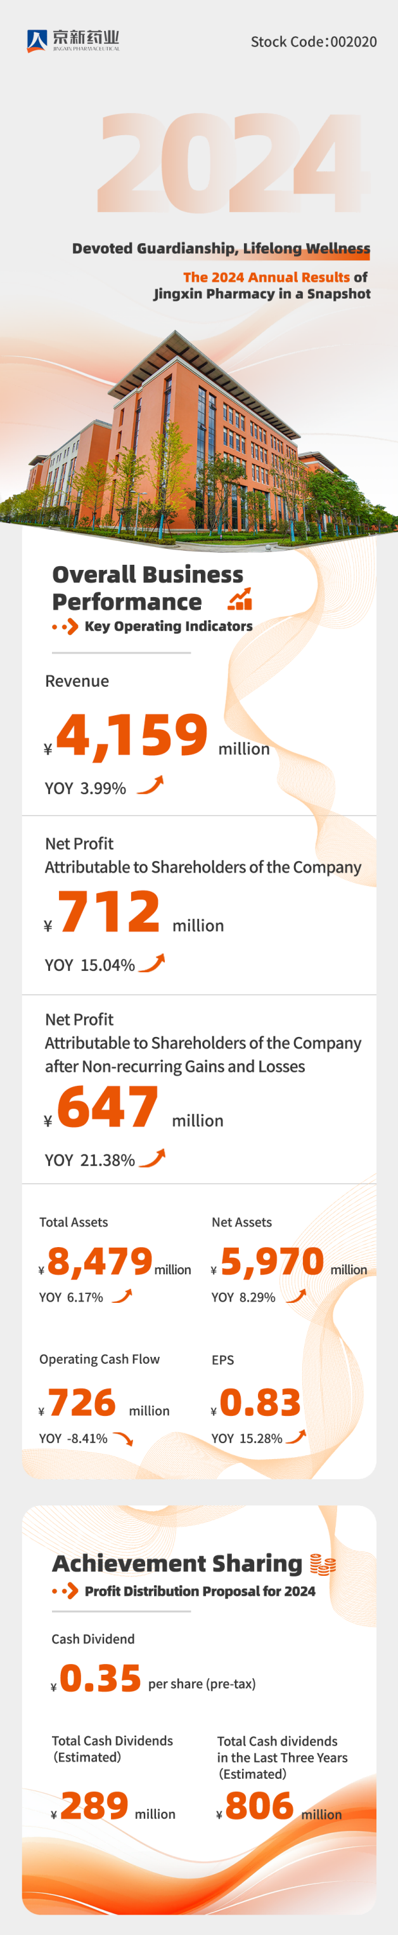Click the up arrow next to YOY 8.29%
Screen dimensions: 398x1935
(296, 1296)
